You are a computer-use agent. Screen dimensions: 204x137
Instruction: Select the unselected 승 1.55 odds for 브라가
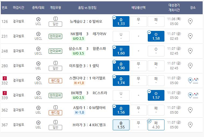121,125
